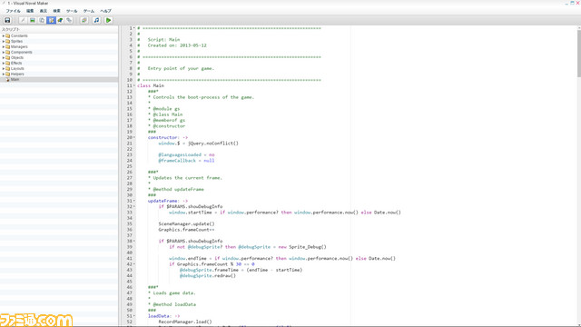Collapse class Main fold at line 11
The width and height of the screenshot is (581, 327).
tap(134, 85)
